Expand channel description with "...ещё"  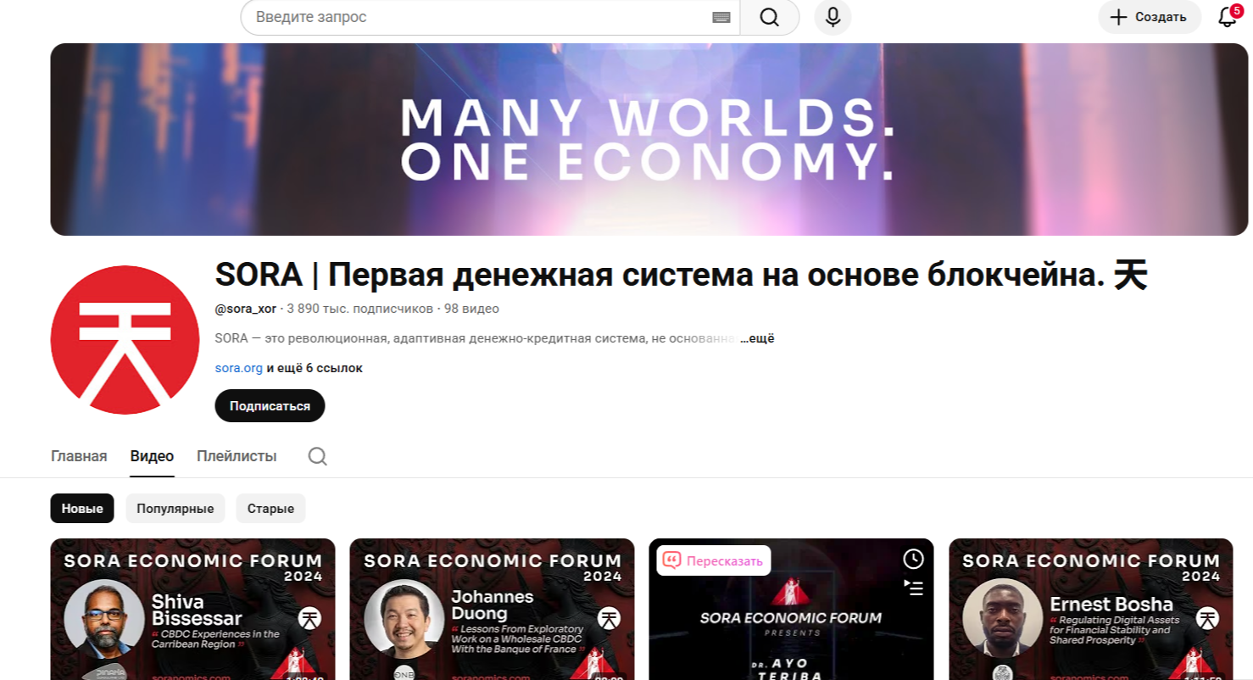click(x=757, y=338)
